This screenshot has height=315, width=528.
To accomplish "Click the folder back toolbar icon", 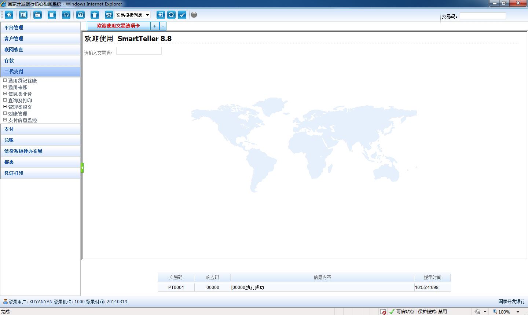I will (37, 15).
